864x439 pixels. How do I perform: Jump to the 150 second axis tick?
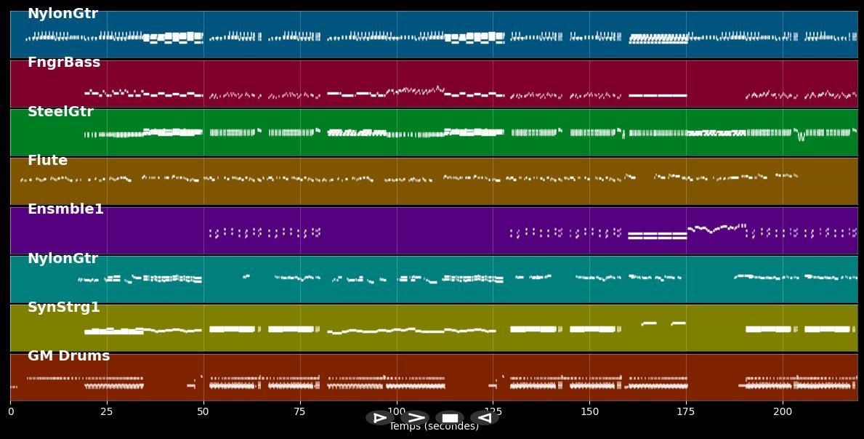pyautogui.click(x=589, y=412)
